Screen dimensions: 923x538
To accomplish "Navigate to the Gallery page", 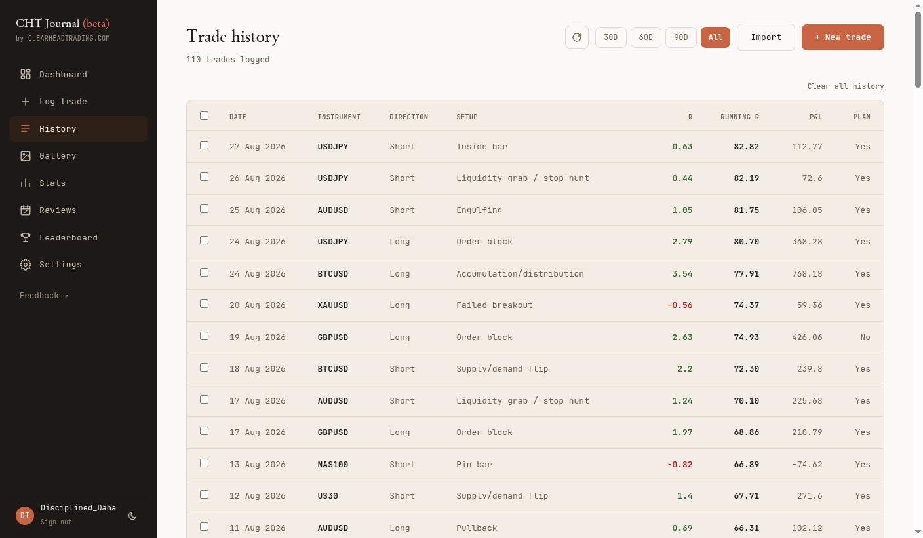I will (79, 156).
